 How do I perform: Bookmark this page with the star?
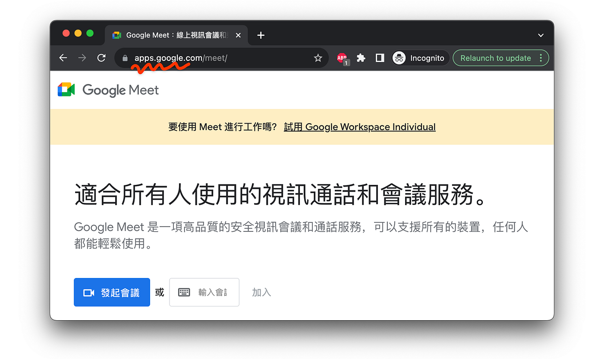(x=318, y=58)
